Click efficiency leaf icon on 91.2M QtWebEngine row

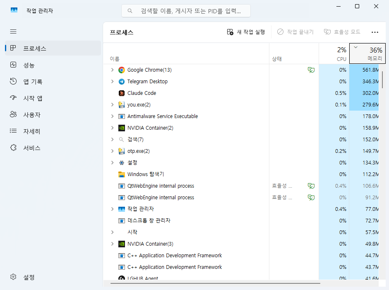[311, 197]
